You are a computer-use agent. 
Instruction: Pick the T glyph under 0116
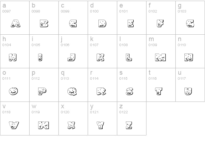159,91
